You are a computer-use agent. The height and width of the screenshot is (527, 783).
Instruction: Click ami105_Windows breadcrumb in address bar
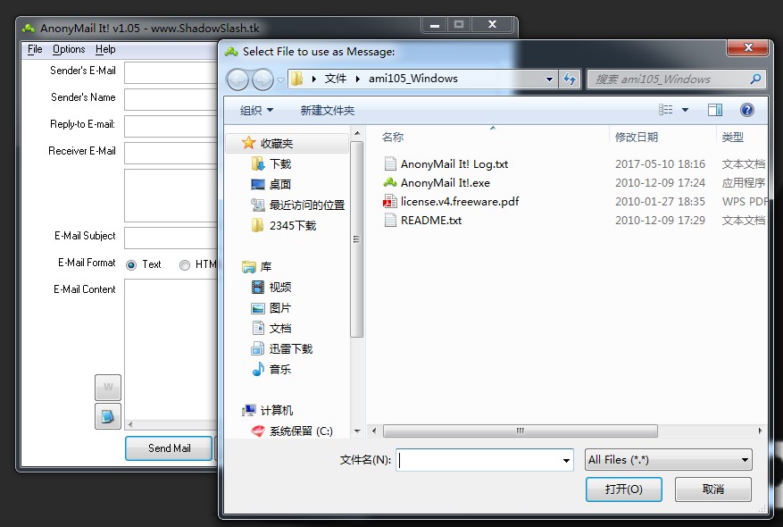(x=413, y=79)
